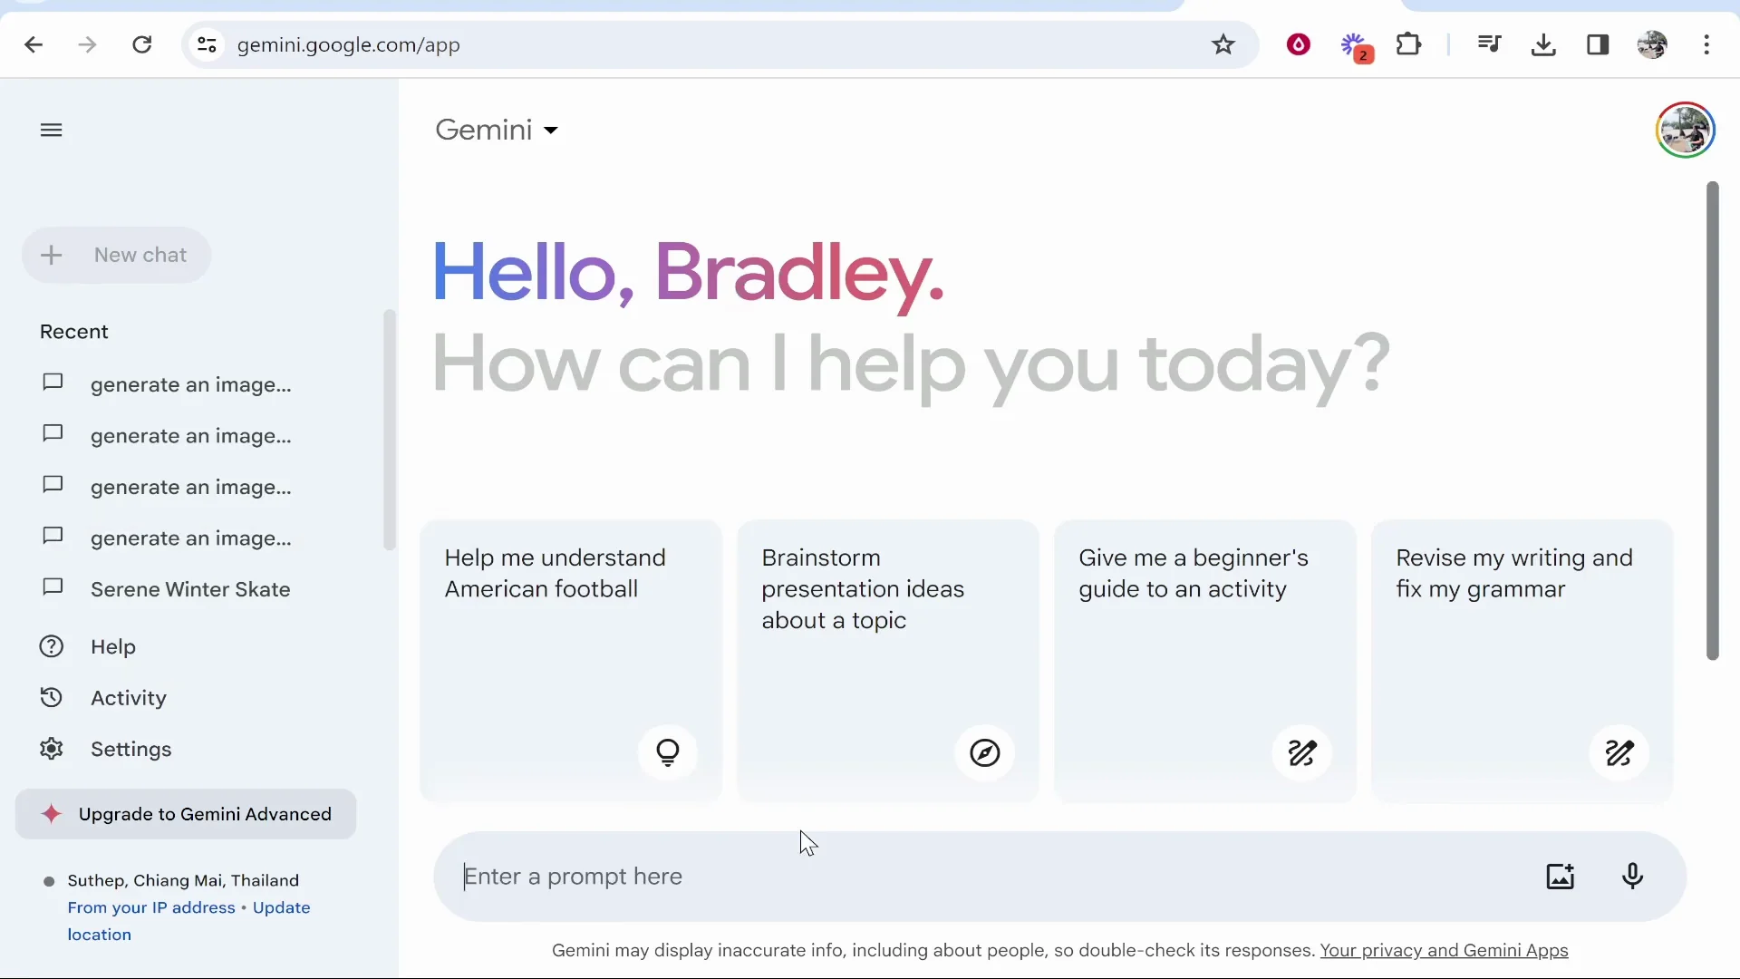
Task: Open Gemini Settings
Action: point(131,750)
